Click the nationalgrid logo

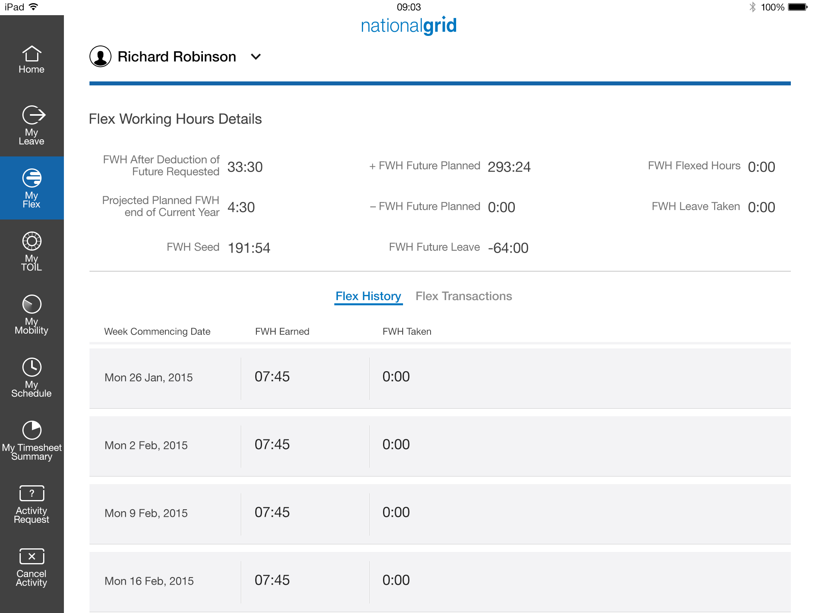[x=409, y=26]
